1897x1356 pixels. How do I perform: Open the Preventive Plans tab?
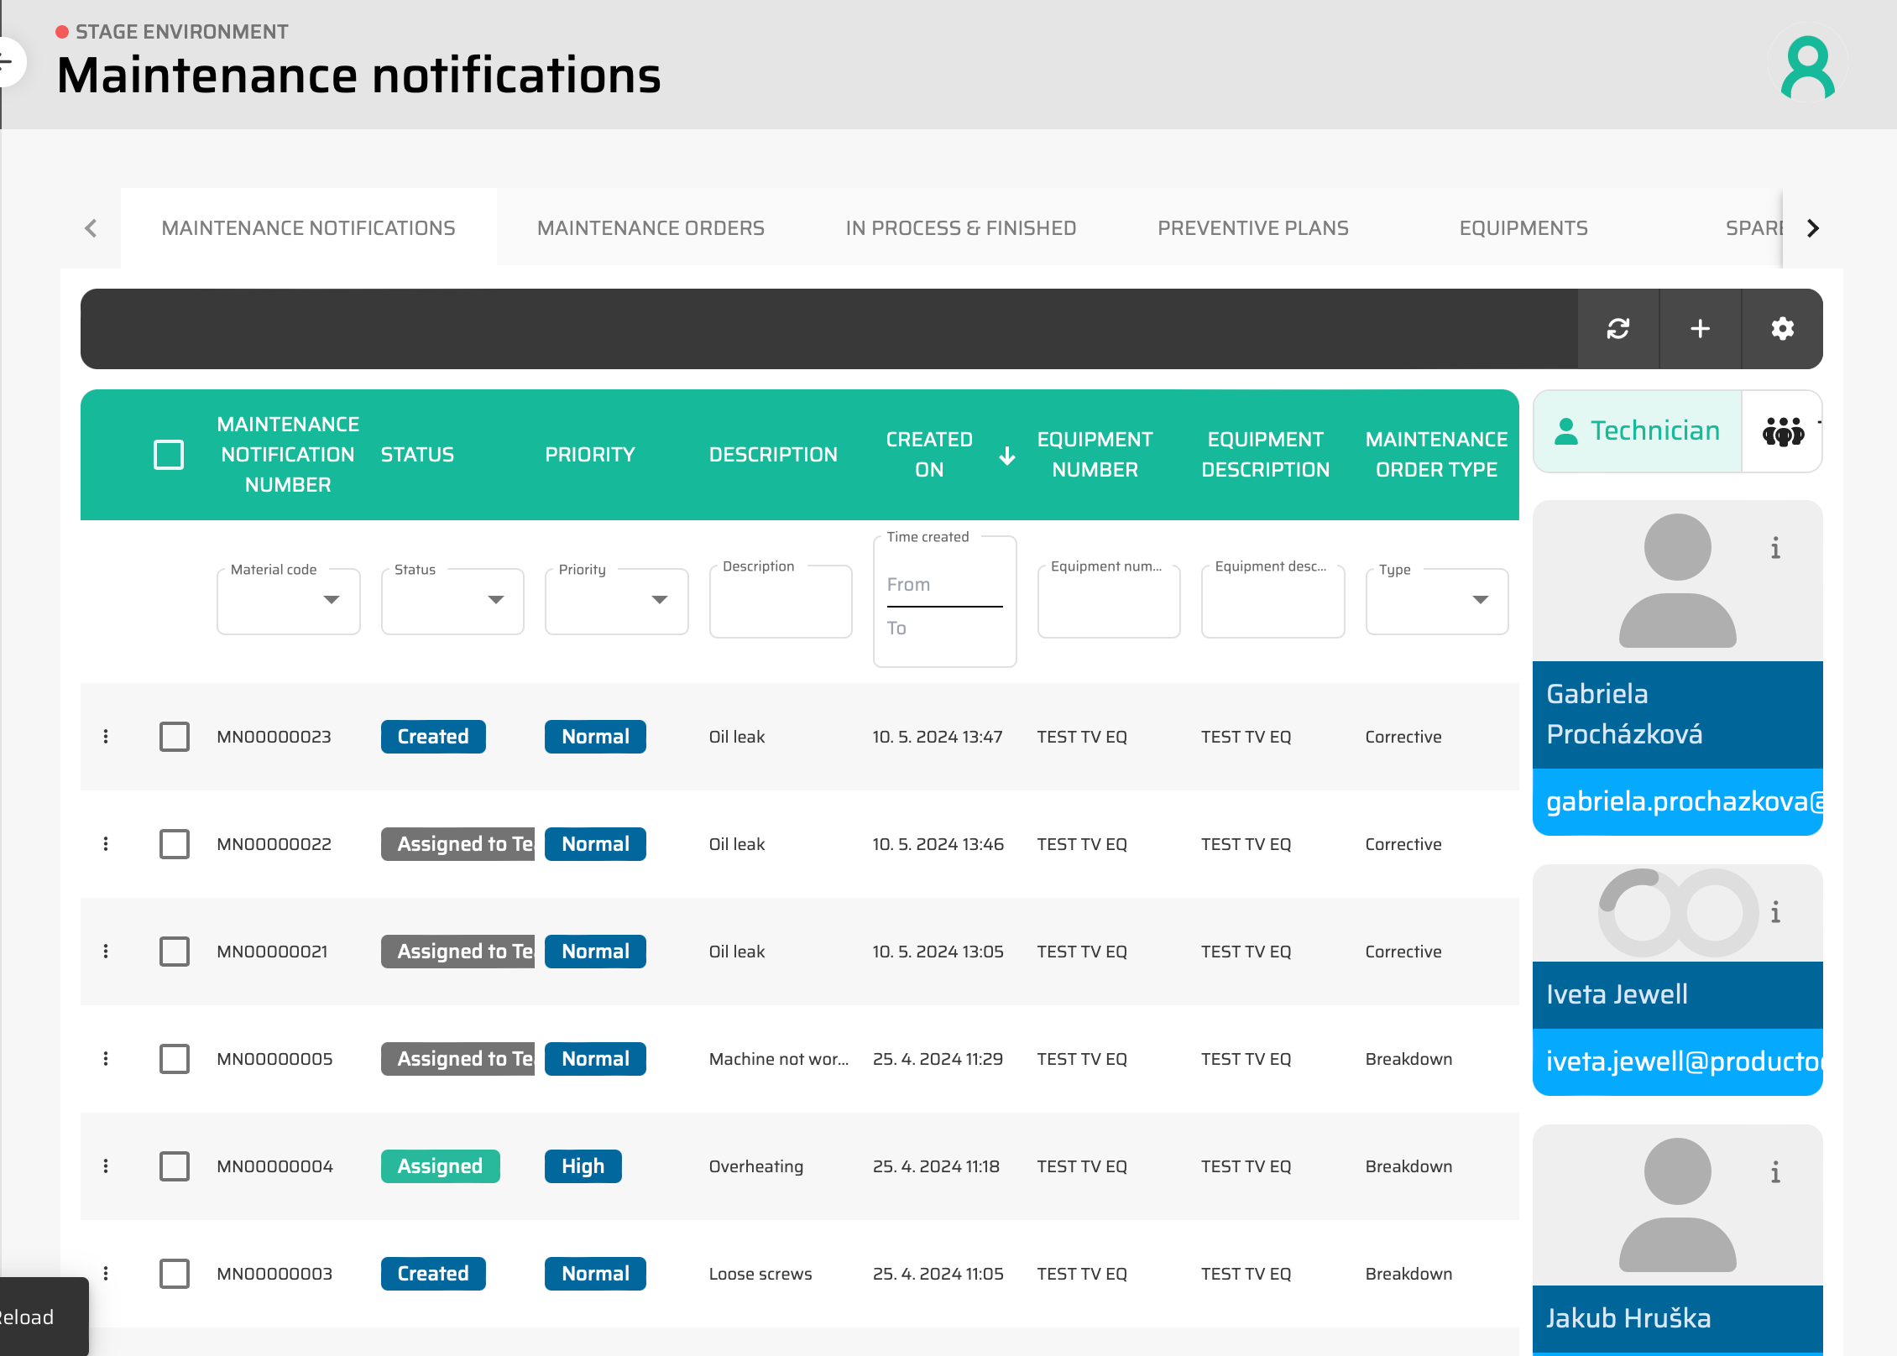pyautogui.click(x=1252, y=228)
